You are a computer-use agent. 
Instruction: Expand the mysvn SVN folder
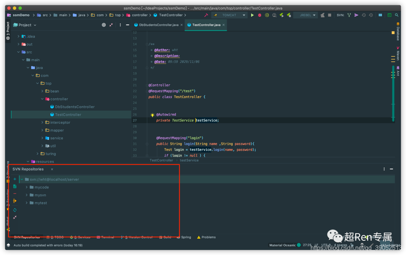(26, 195)
